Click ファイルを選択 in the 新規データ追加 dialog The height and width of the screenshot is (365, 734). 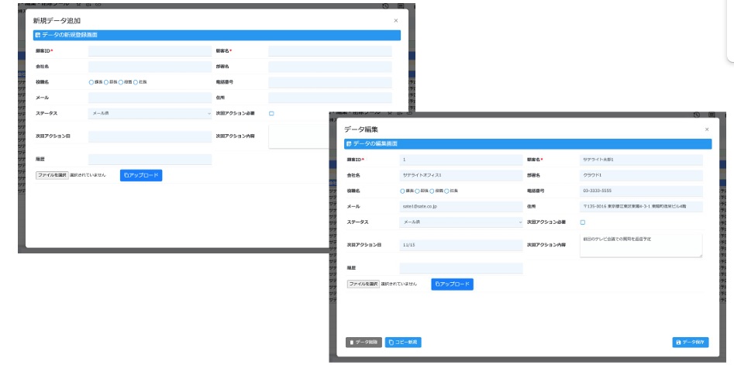52,175
